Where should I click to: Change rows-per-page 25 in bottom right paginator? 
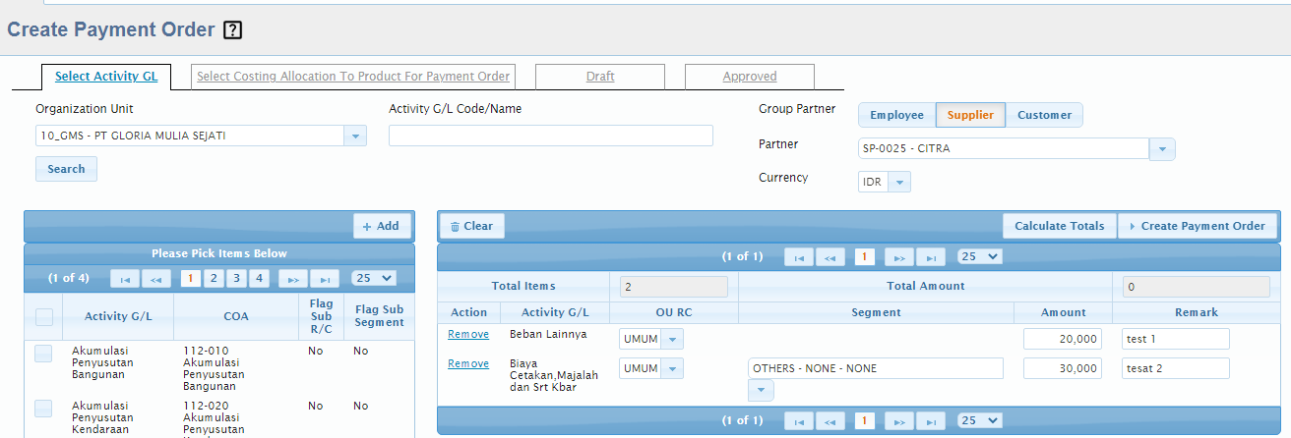click(x=979, y=420)
